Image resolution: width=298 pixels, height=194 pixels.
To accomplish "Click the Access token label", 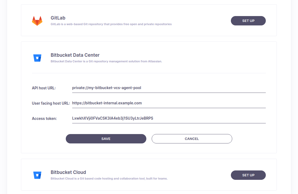I will (44, 119).
